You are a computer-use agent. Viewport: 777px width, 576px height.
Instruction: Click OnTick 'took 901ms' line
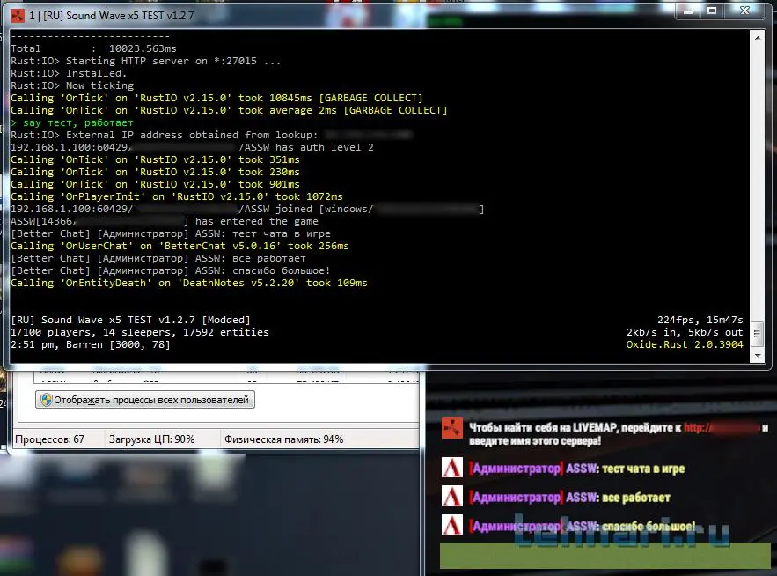click(155, 185)
